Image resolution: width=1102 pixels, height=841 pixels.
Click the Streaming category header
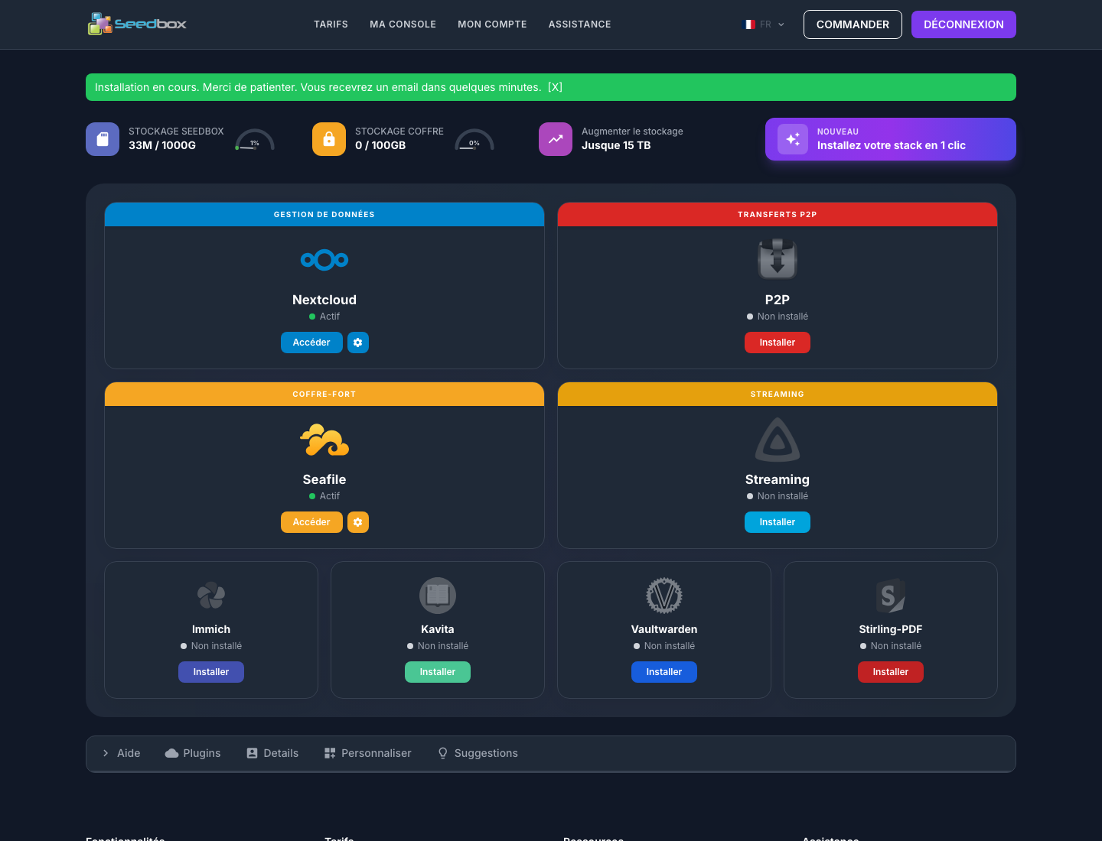coord(778,395)
